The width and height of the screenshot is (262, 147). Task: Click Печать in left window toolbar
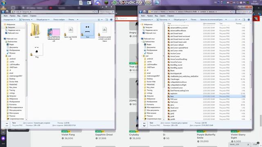coord(71,20)
